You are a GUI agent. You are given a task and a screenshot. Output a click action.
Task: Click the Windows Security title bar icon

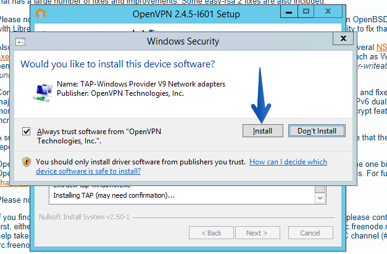point(20,42)
